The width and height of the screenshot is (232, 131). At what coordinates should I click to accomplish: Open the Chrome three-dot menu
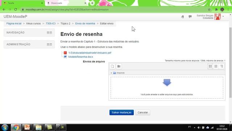tap(228, 9)
